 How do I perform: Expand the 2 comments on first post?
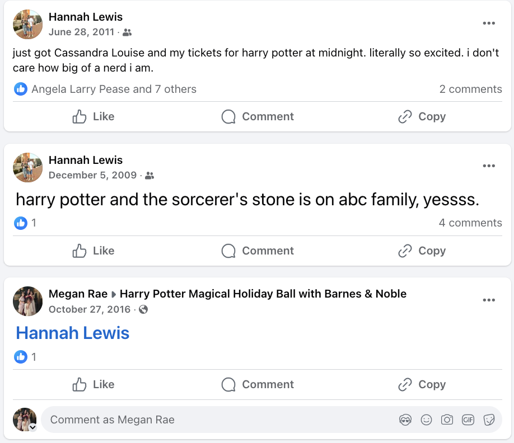click(470, 89)
